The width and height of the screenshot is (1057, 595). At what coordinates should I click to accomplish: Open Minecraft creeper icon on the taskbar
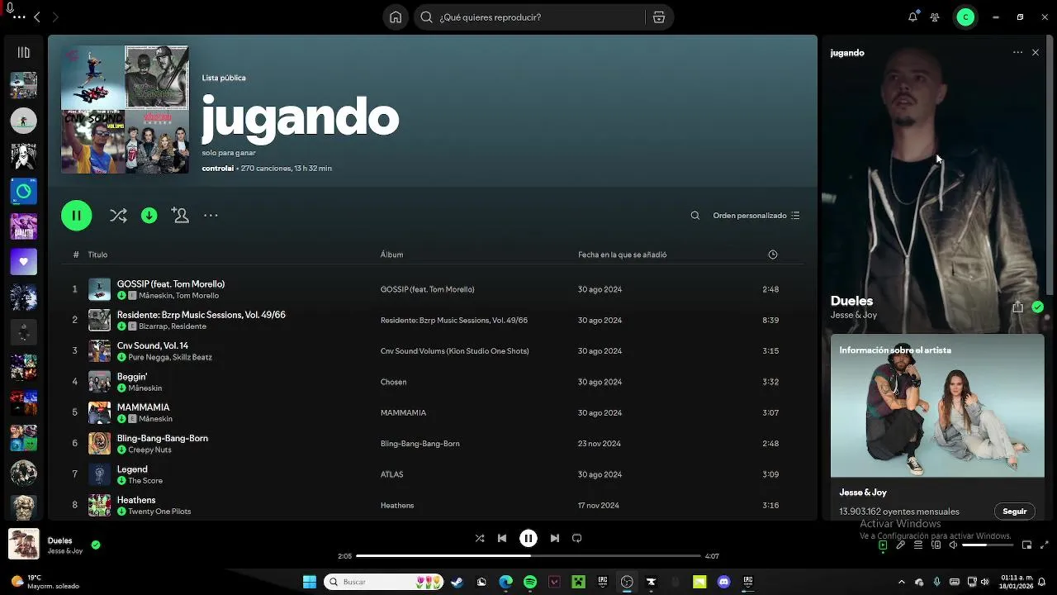[579, 582]
